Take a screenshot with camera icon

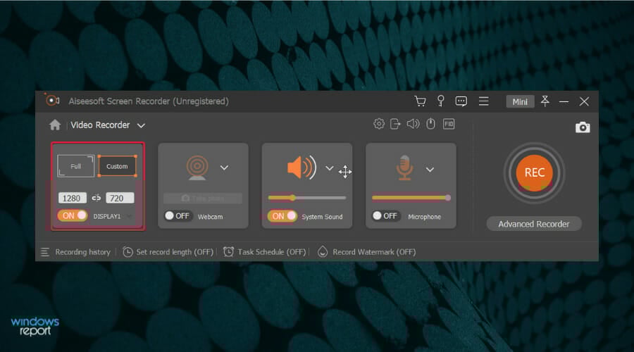(x=583, y=127)
